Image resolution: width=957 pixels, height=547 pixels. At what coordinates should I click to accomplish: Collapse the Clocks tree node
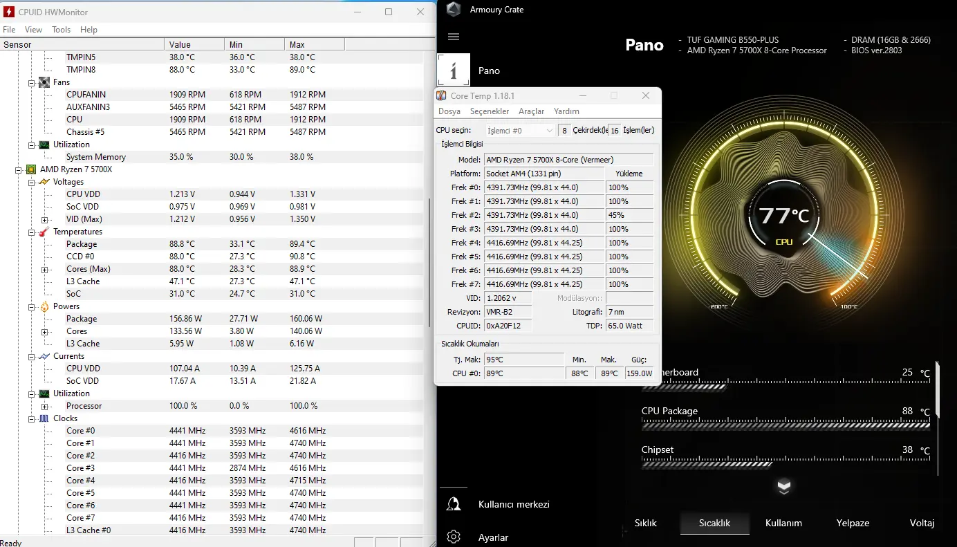[x=32, y=418]
